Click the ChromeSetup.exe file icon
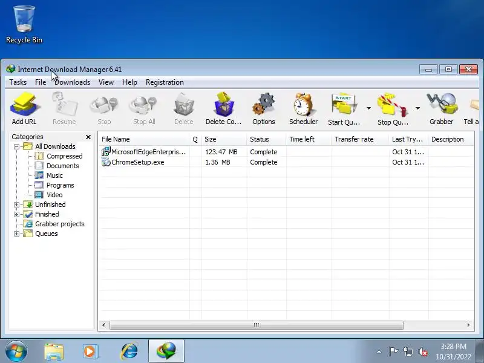 (106, 162)
